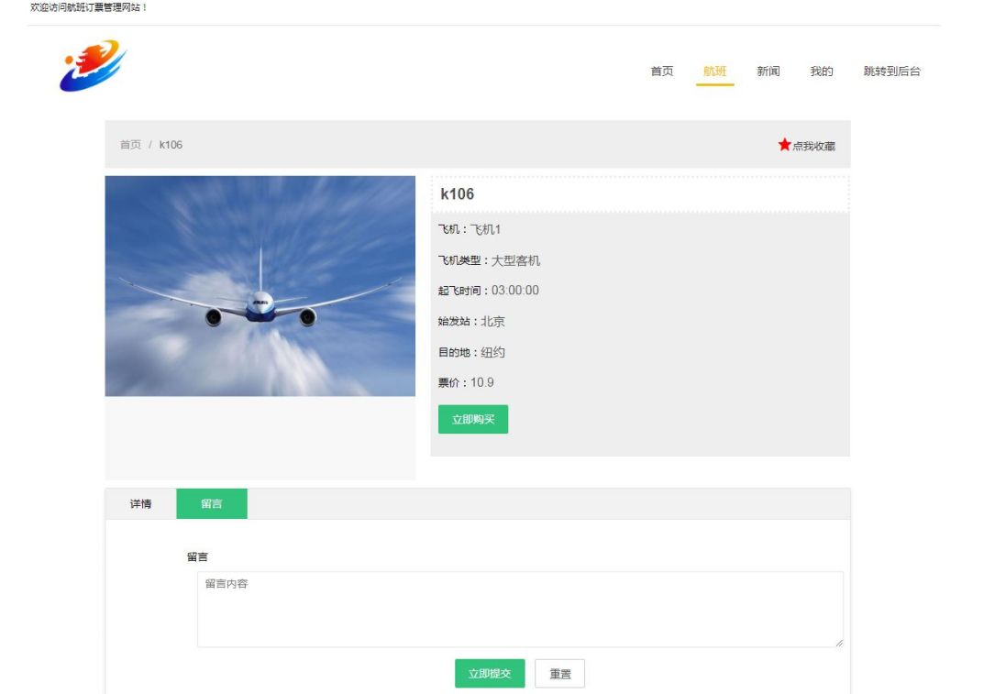Submit message with 立即提交 button
The height and width of the screenshot is (694, 1006).
[x=490, y=674]
